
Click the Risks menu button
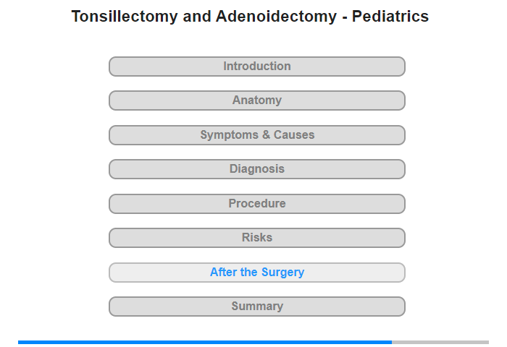pyautogui.click(x=257, y=238)
